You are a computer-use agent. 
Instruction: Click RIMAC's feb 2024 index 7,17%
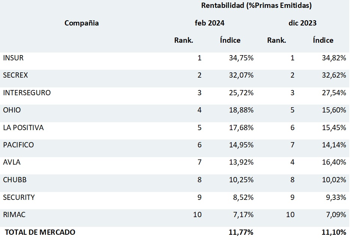coord(243,214)
